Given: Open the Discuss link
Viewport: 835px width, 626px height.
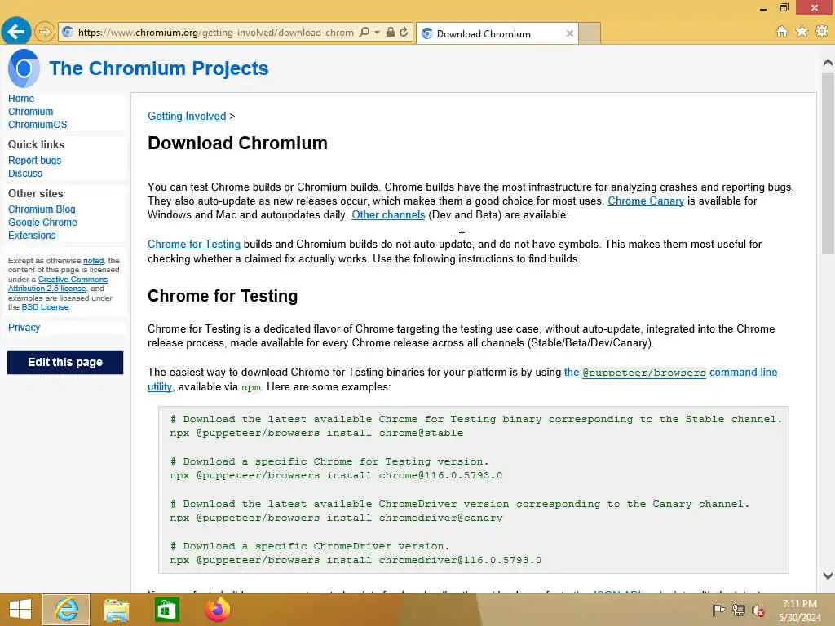Looking at the screenshot, I should point(25,174).
